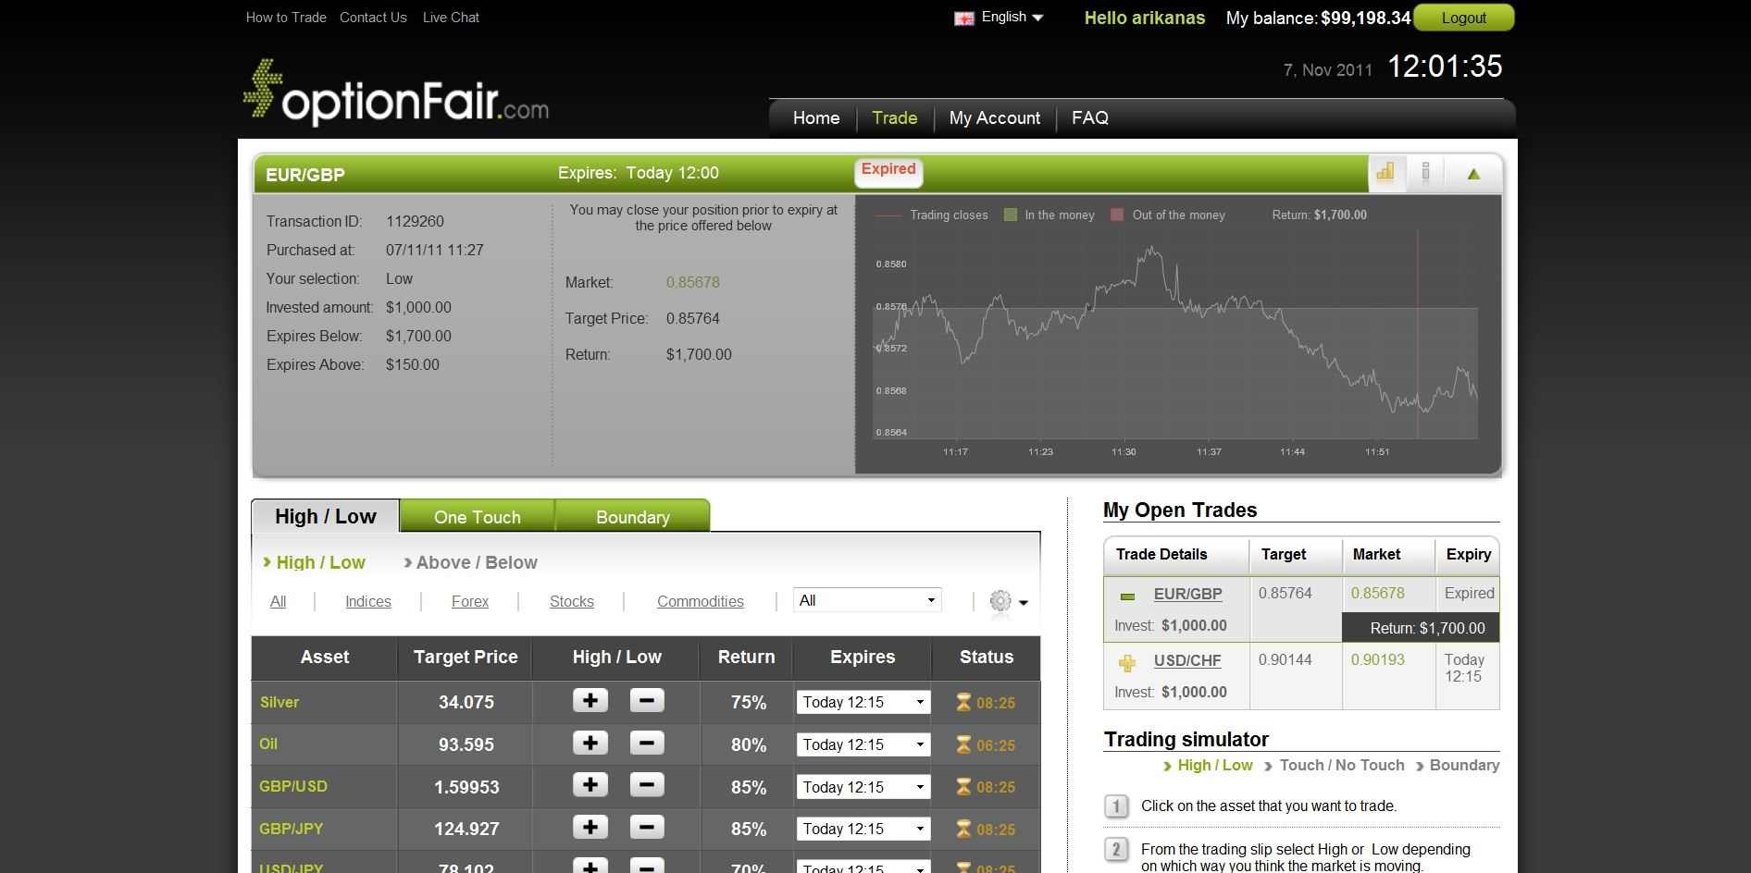This screenshot has height=873, width=1751.
Task: Click the Logout button
Action: tap(1463, 18)
